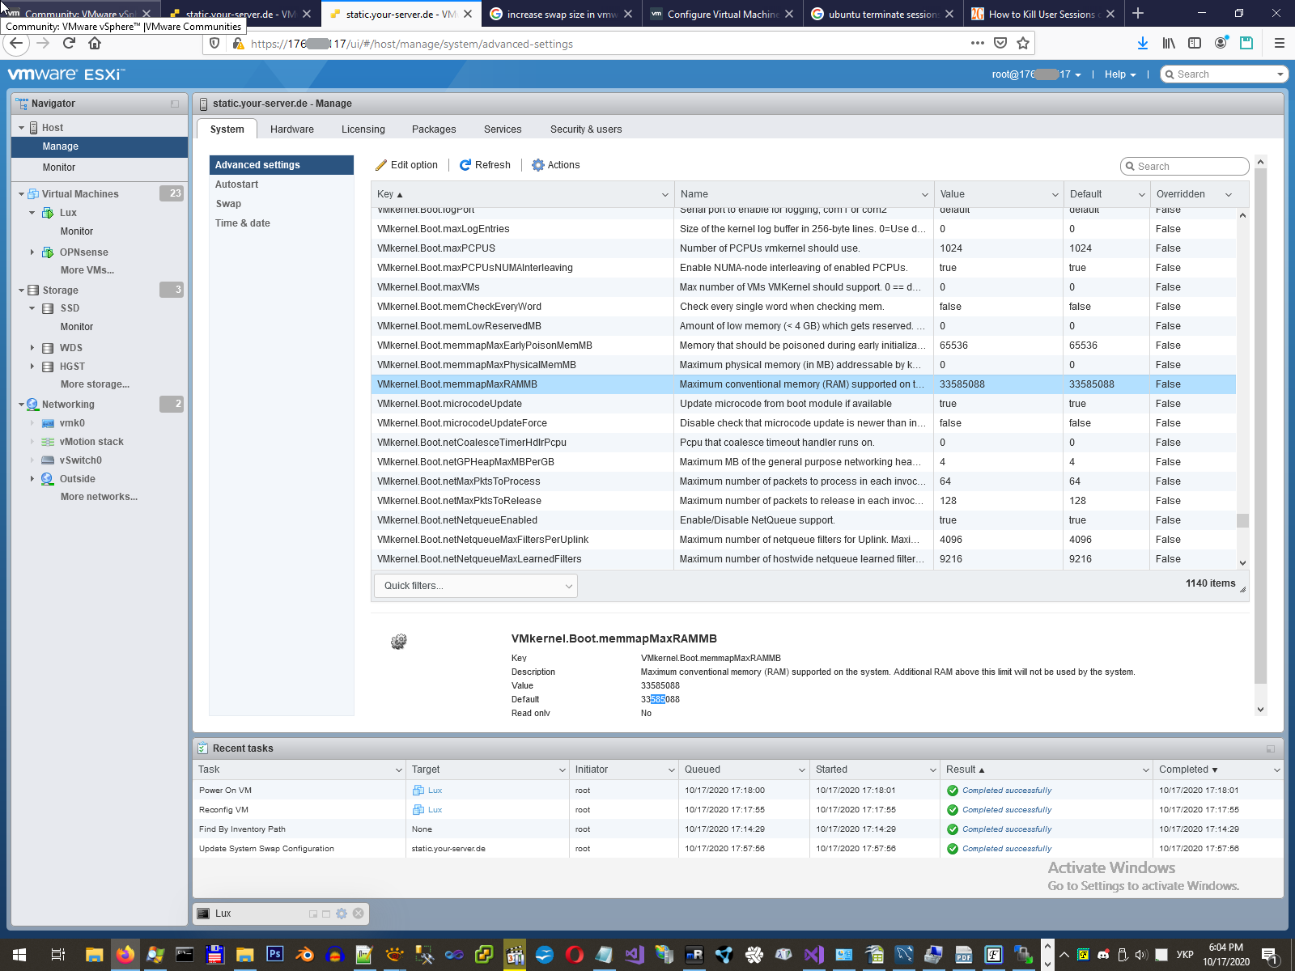Select the VMkernel.Boot.maxPCPUS row
The width and height of the screenshot is (1295, 971).
804,248
